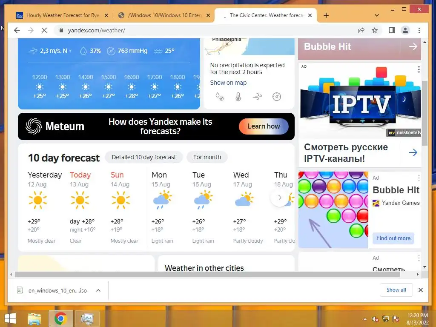Open the Chrome profile menu
The width and height of the screenshot is (436, 327).
coord(405,30)
